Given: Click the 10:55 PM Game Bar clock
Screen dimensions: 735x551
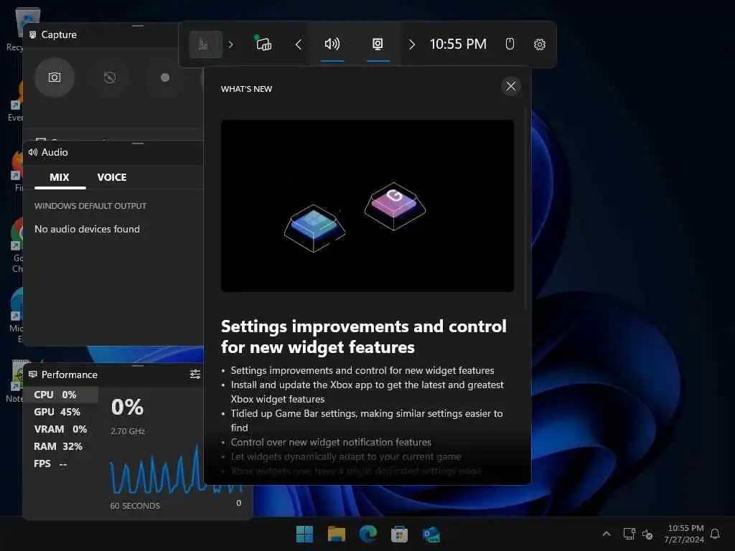Looking at the screenshot, I should [458, 44].
